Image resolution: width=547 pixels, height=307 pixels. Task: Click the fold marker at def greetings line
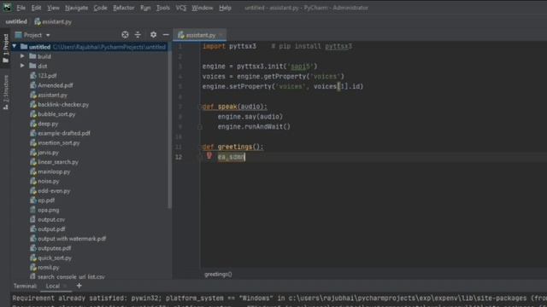click(201, 147)
